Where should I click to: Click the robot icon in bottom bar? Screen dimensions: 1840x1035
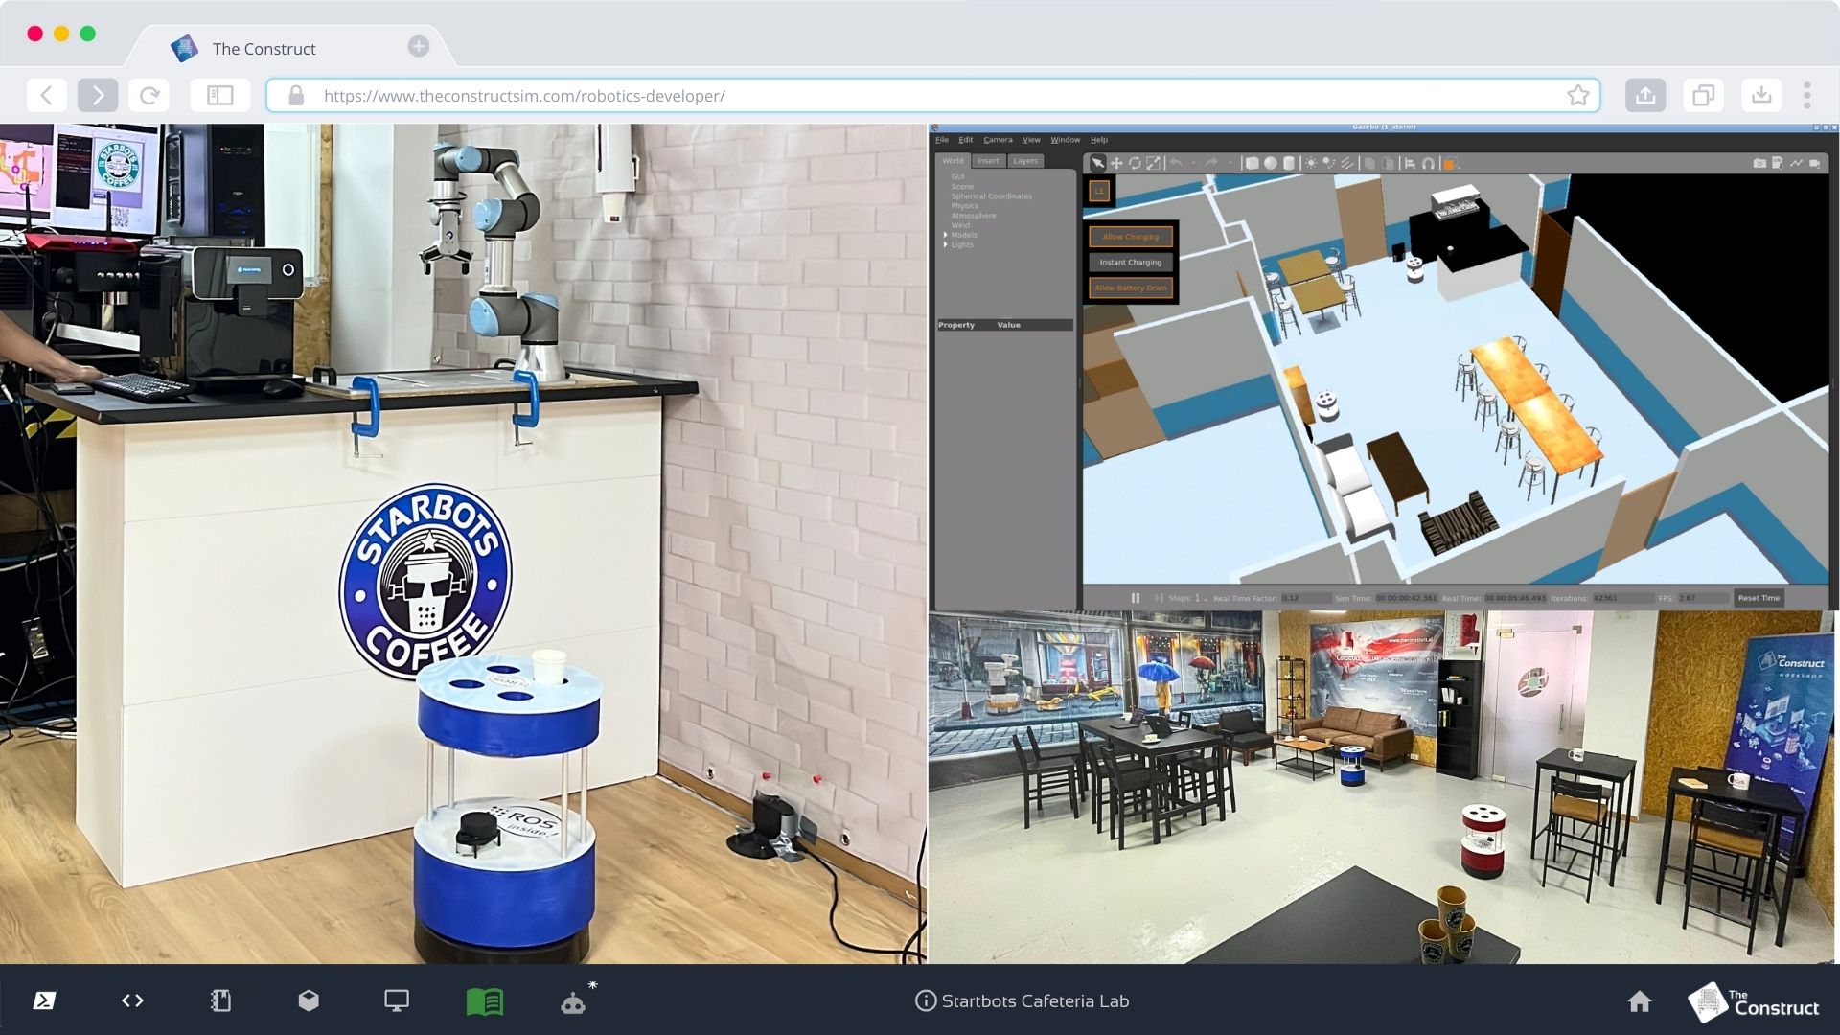[573, 1002]
